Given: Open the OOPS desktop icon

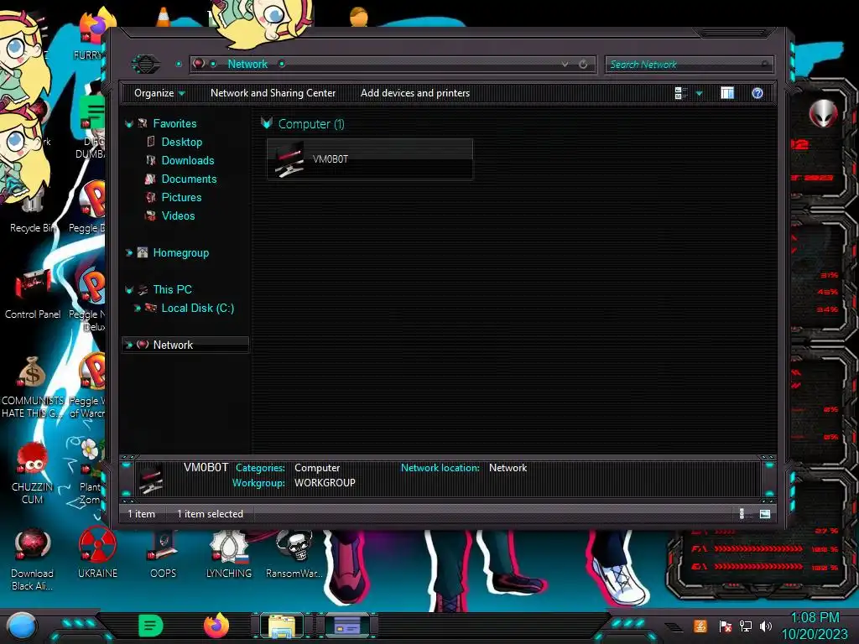Looking at the screenshot, I should coord(164,554).
